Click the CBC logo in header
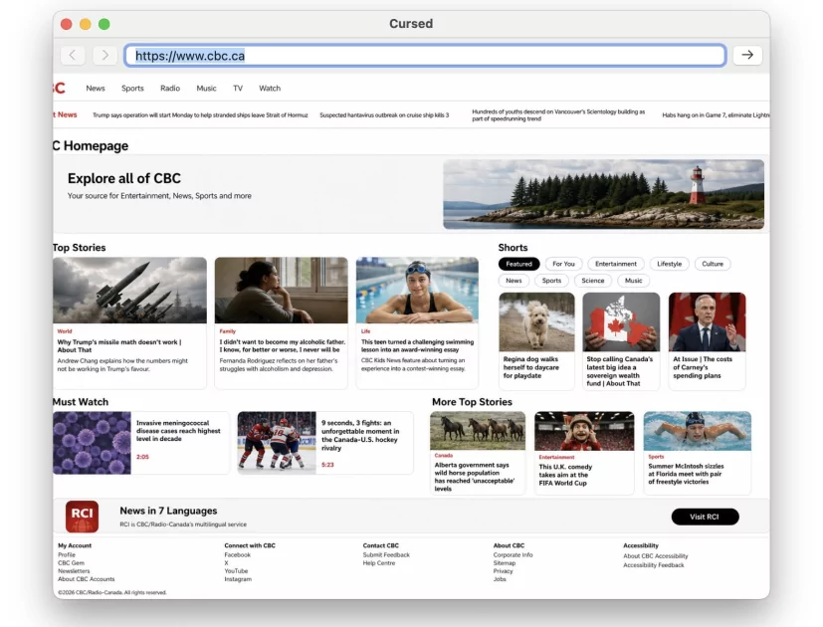 click(59, 89)
